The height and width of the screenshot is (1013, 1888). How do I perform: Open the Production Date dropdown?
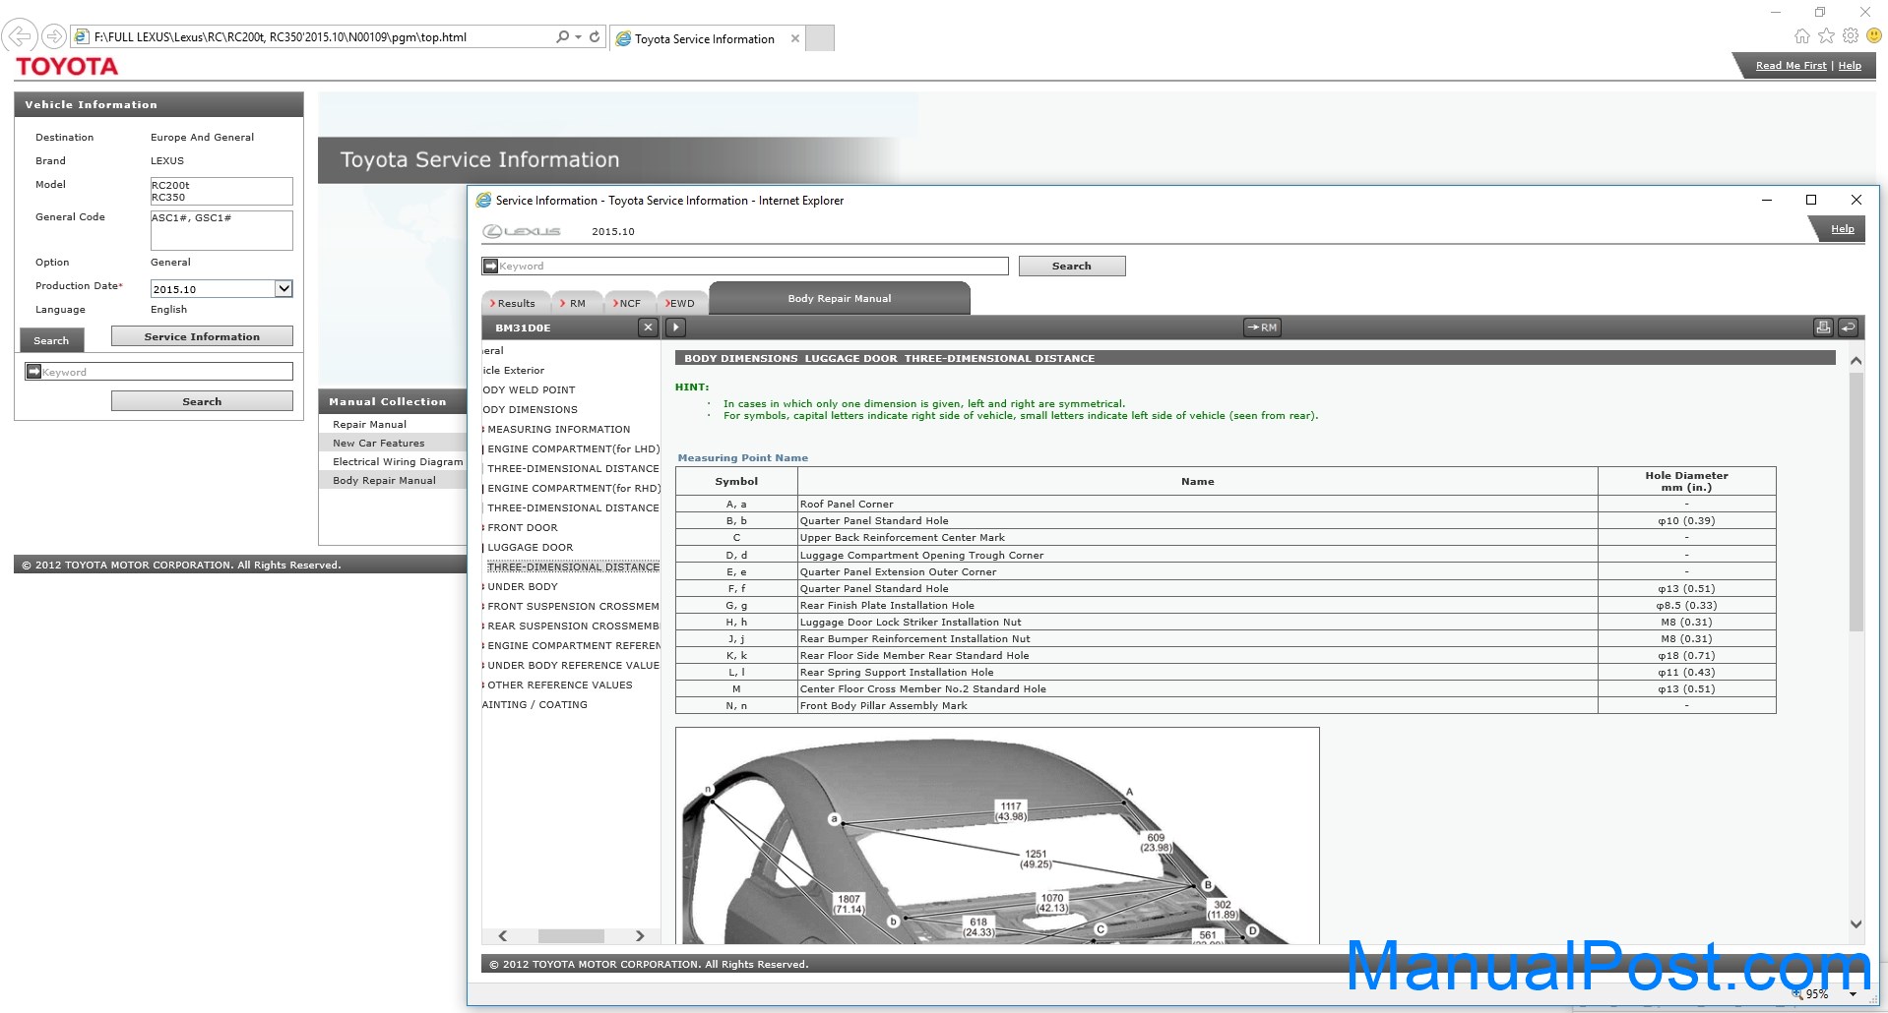[283, 288]
